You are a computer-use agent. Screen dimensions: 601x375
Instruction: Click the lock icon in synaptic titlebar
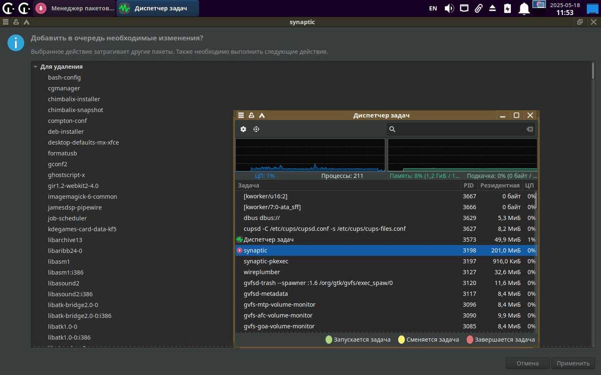pos(16,22)
